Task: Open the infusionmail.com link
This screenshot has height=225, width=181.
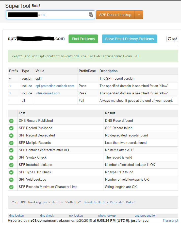Action: (48, 93)
